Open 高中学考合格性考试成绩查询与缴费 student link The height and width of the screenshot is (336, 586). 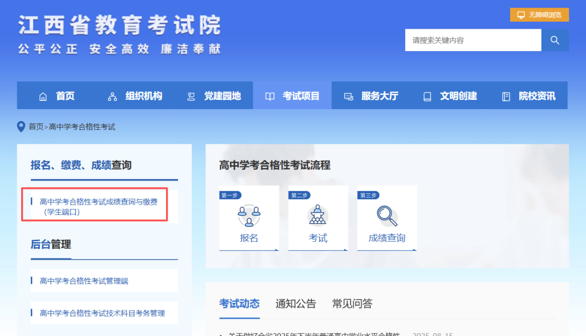tap(98, 207)
